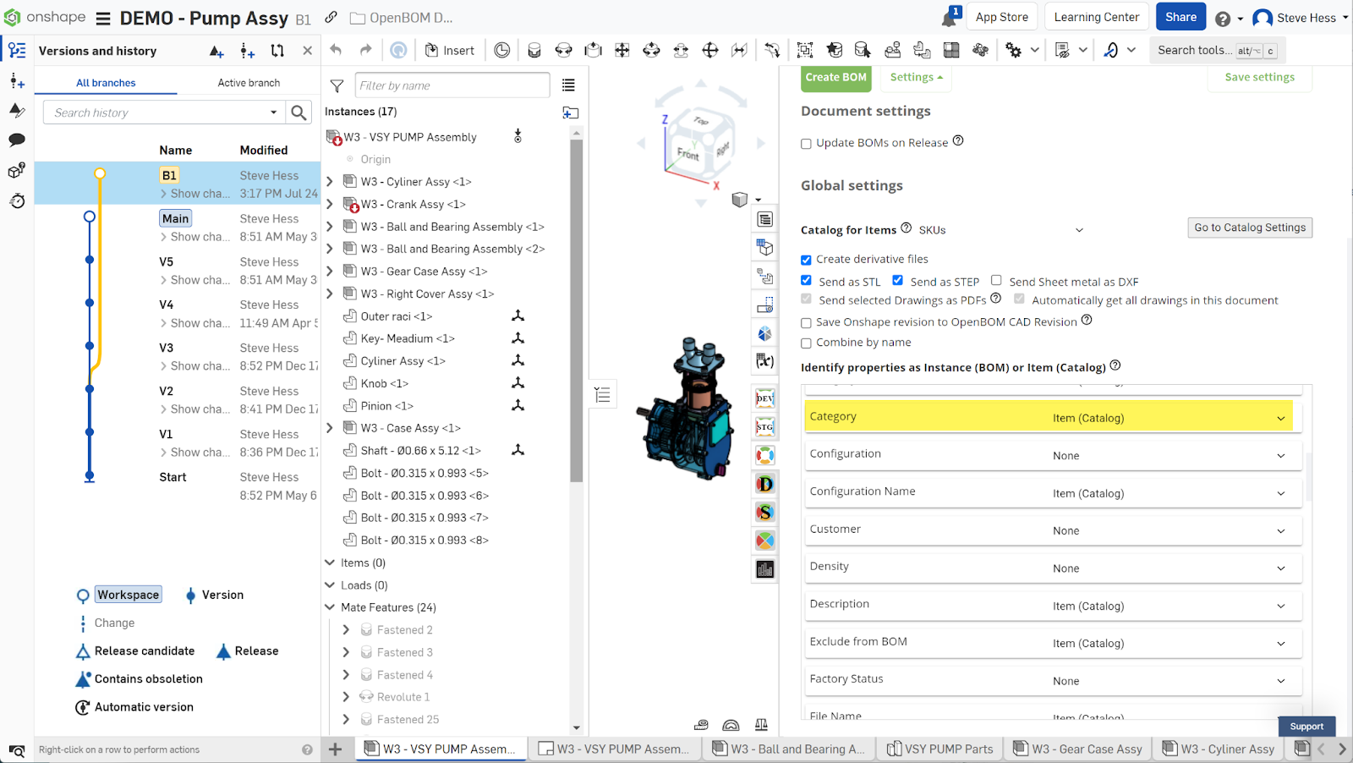Click the stopwatch icon in left sidebar
The width and height of the screenshot is (1353, 763).
click(x=17, y=200)
